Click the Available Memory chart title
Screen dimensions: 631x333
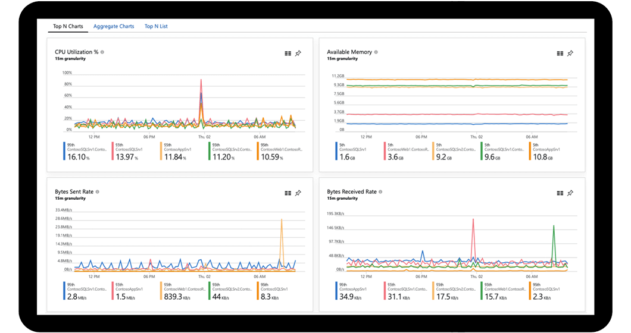[x=349, y=52]
